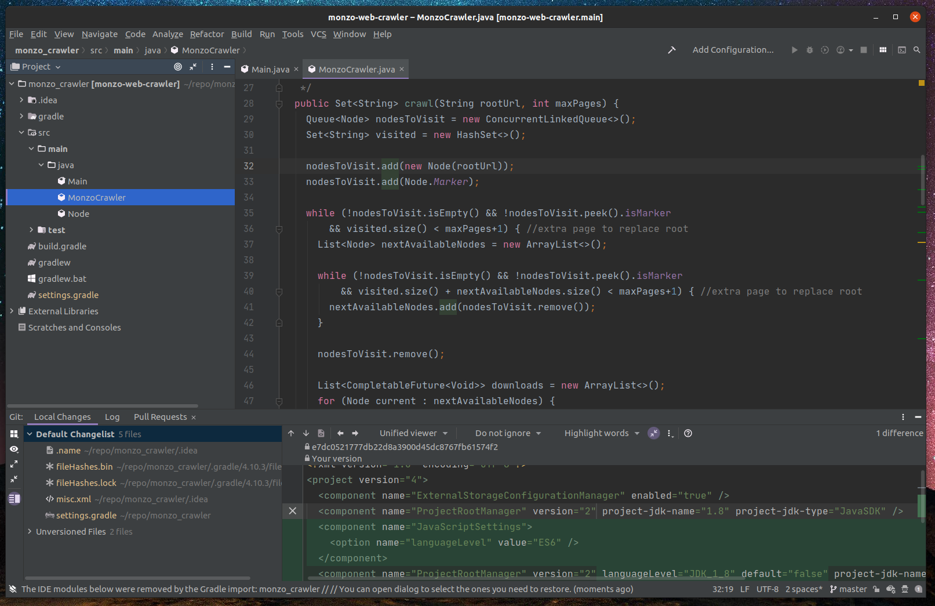
Task: Click the Stop square icon
Action: click(x=864, y=50)
